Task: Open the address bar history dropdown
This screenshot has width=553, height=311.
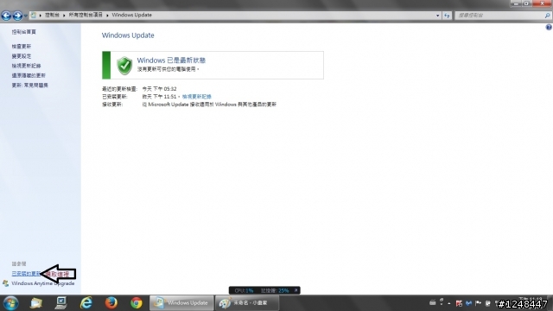Action: coord(438,16)
